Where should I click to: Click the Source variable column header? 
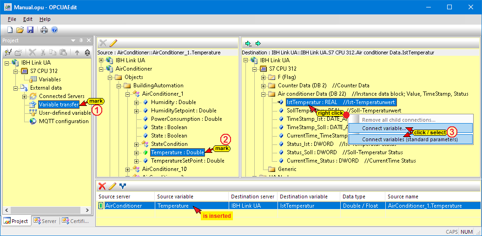(x=191, y=197)
